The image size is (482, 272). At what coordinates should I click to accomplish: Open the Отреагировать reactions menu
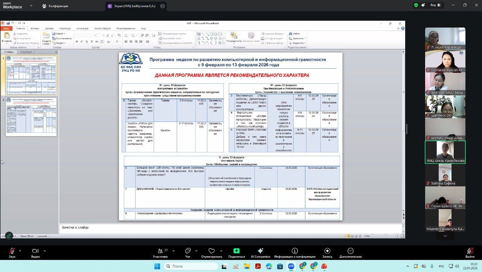[x=211, y=252]
